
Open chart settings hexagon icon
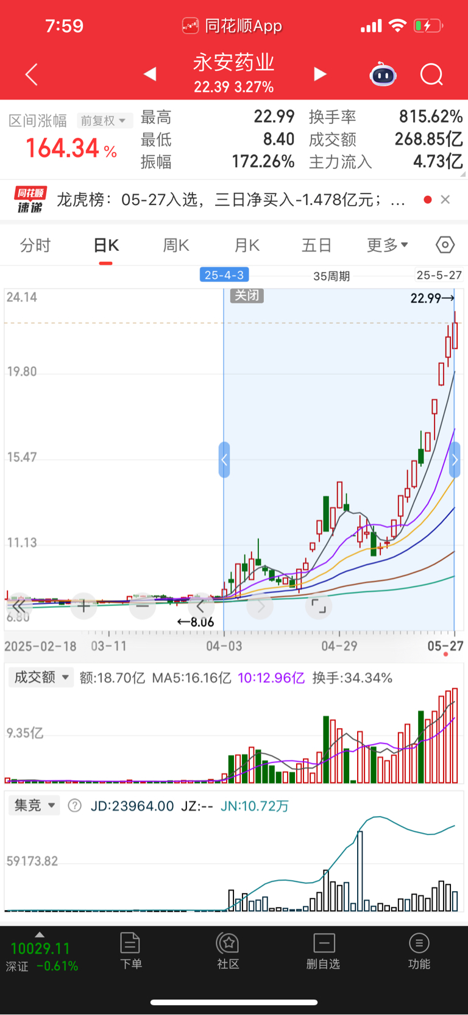(x=445, y=245)
